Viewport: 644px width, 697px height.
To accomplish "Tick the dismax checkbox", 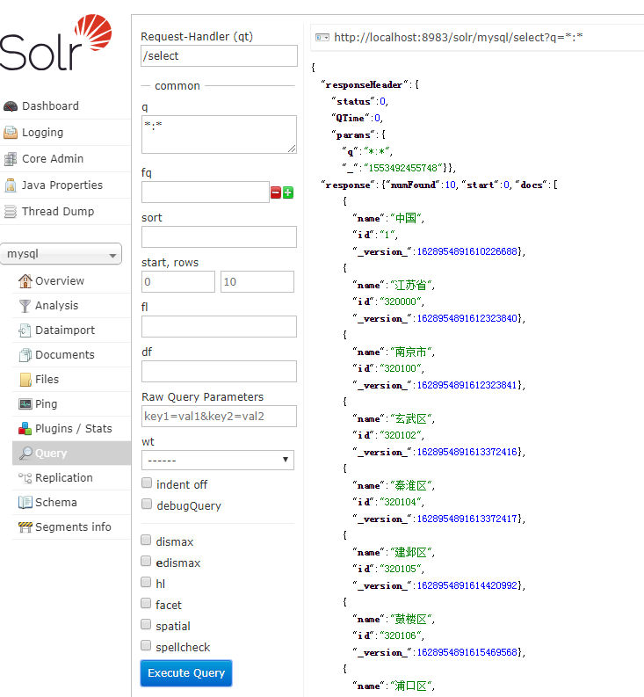I will 146,540.
